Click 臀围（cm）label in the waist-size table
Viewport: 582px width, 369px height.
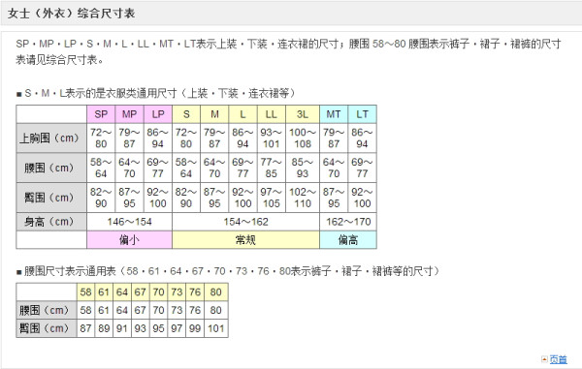[x=47, y=328]
